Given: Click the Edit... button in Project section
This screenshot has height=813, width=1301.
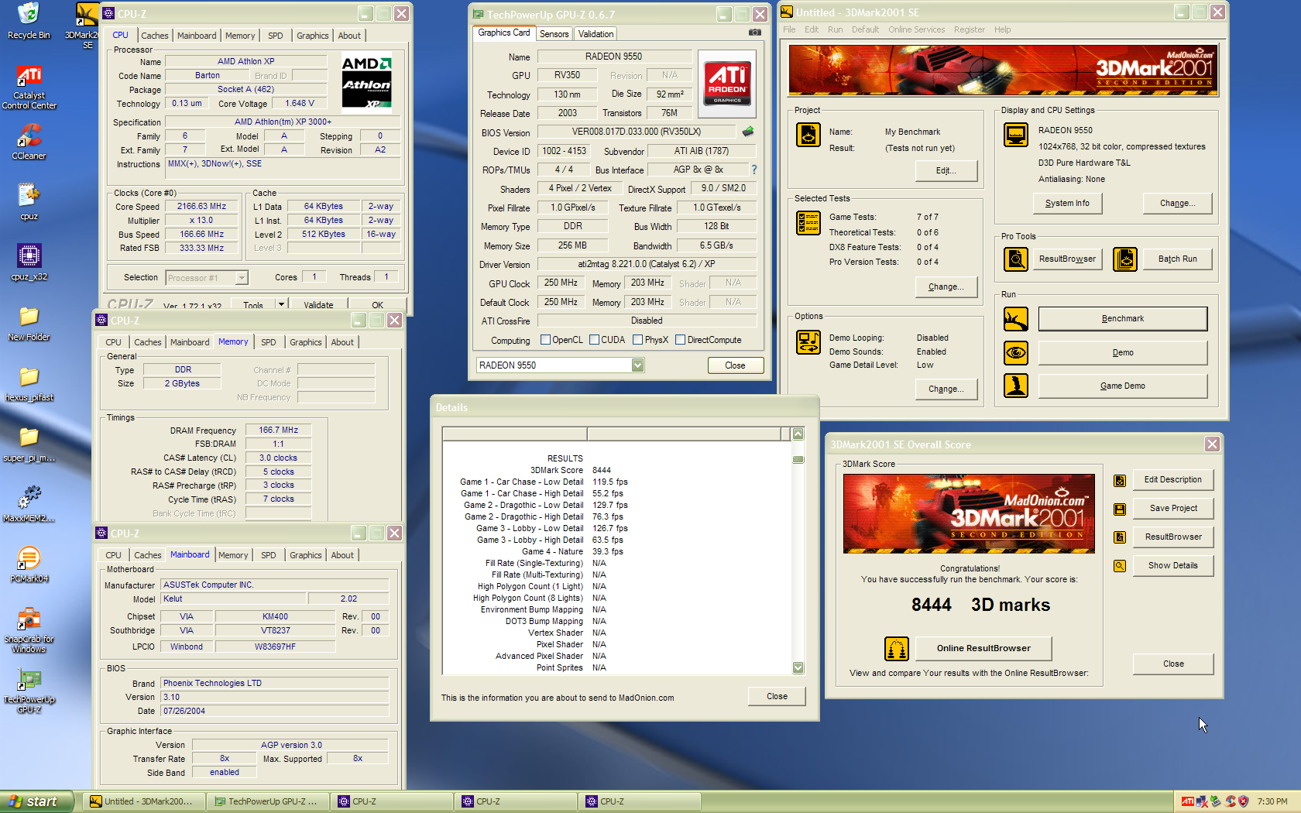Looking at the screenshot, I should click(x=946, y=170).
